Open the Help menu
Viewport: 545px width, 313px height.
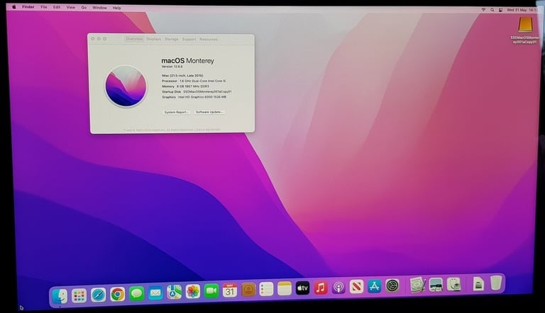(117, 8)
